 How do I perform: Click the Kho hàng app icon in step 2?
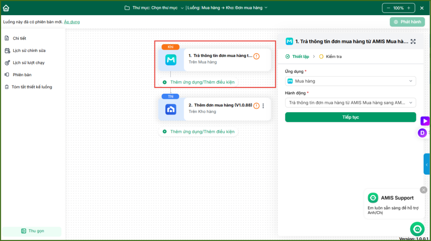[x=171, y=109]
